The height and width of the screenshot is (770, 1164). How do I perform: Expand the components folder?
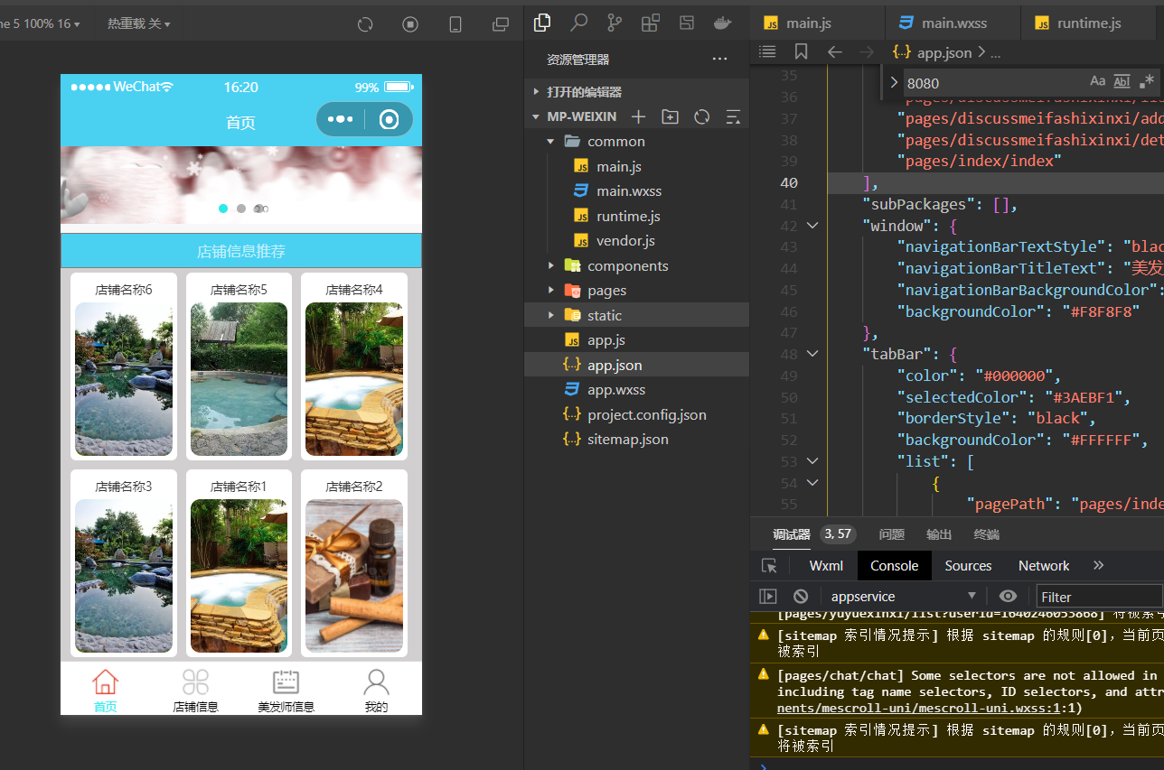pos(550,265)
